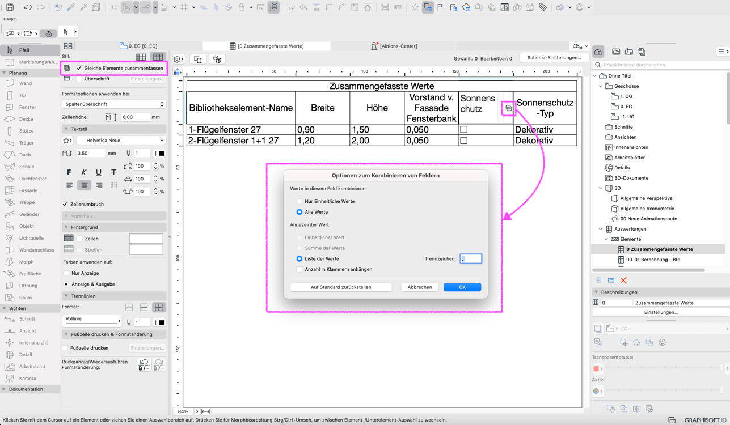The image size is (730, 425).
Task: Switch to Aktions-Center tab
Action: 394,46
